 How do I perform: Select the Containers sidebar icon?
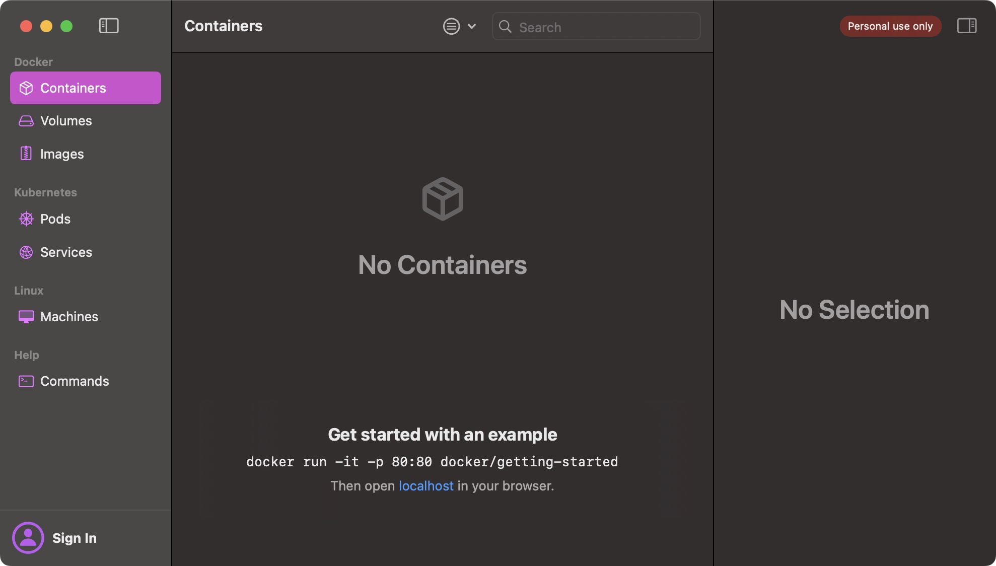26,88
